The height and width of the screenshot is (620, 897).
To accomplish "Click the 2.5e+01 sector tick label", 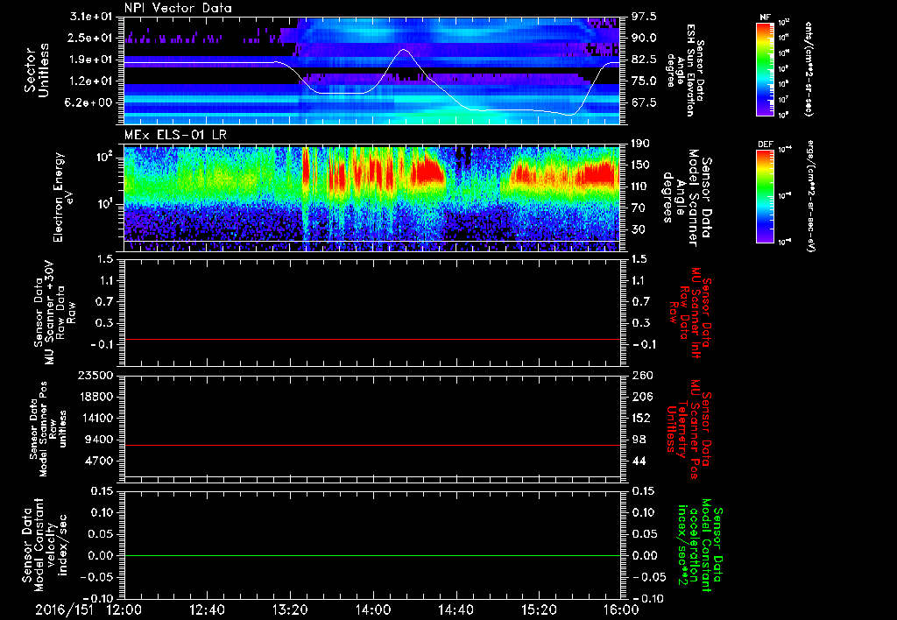I will [x=91, y=38].
